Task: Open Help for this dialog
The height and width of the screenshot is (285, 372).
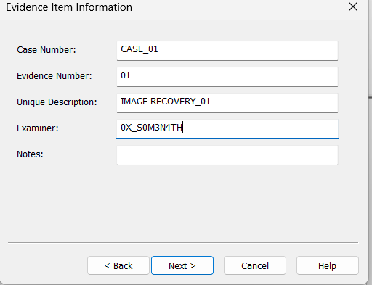Action: pos(328,265)
